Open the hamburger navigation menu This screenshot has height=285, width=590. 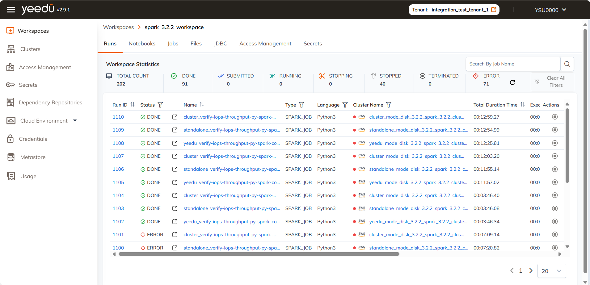pos(11,10)
